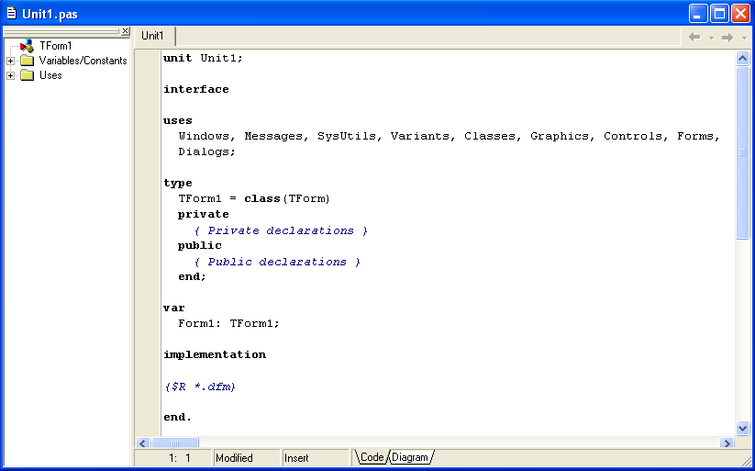
Task: Click the '{ Public declarations }' comment
Action: (277, 262)
